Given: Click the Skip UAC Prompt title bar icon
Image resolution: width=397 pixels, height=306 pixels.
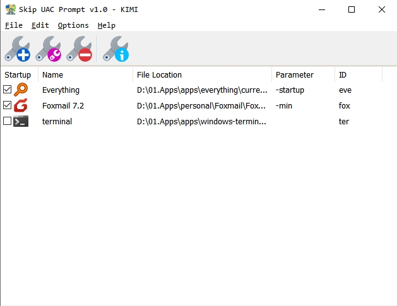Looking at the screenshot, I should point(10,9).
